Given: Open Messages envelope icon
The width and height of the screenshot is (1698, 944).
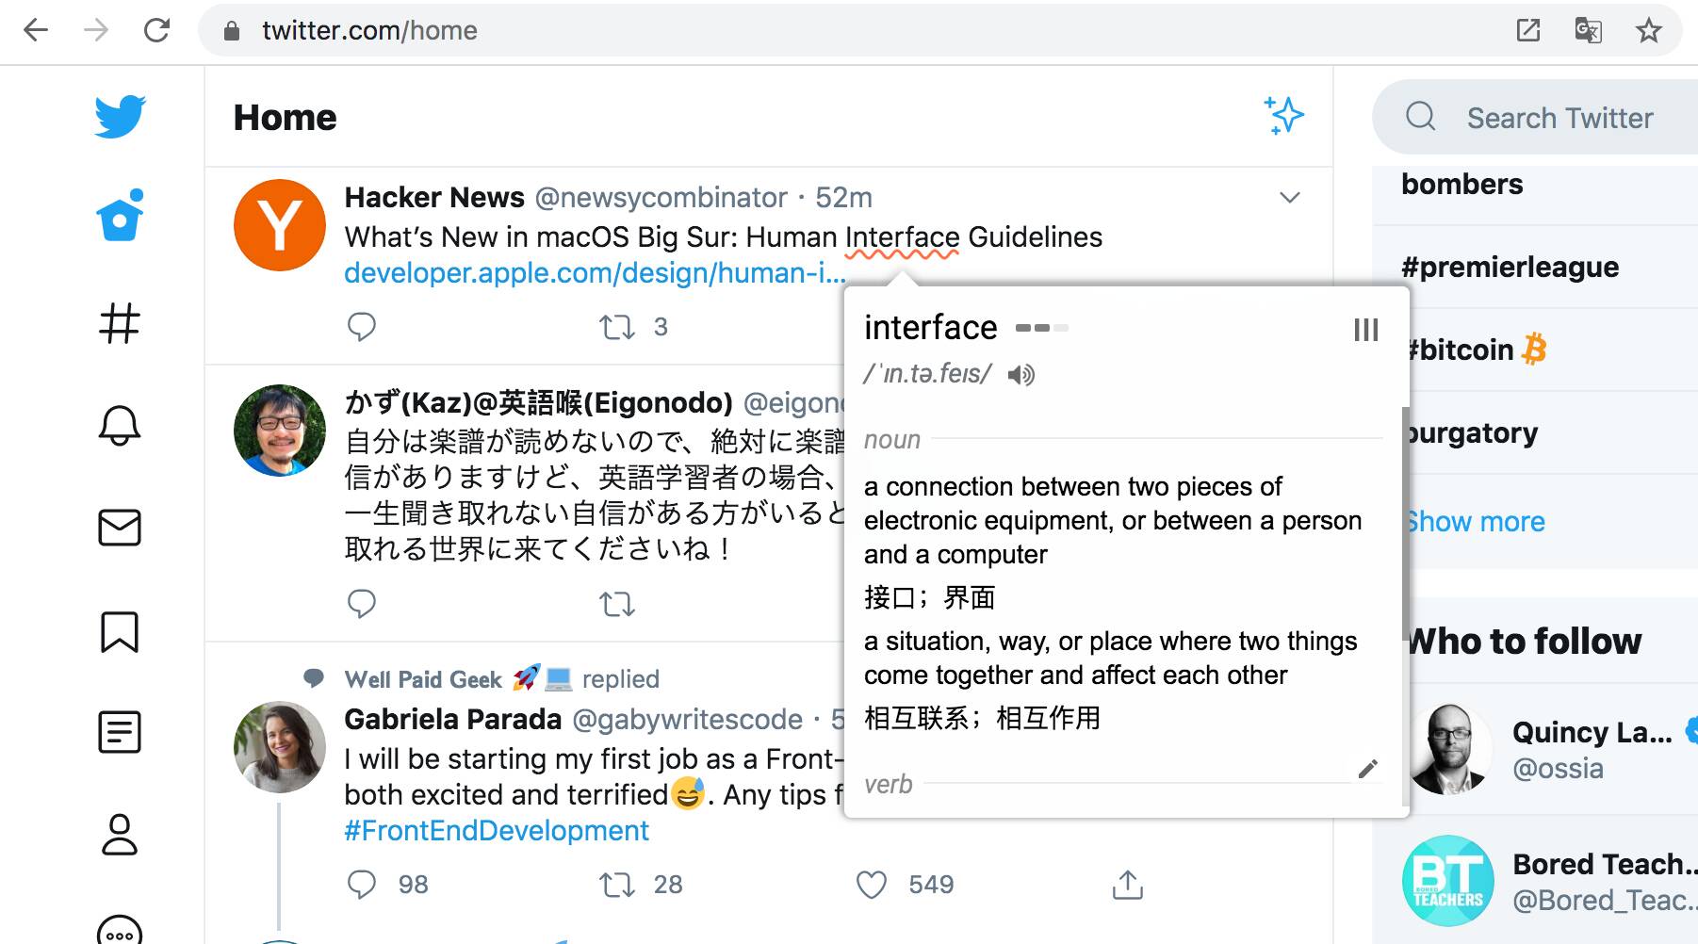Looking at the screenshot, I should (x=120, y=528).
